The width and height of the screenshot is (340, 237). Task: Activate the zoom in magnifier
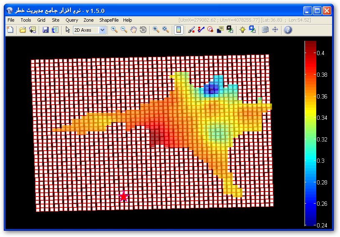click(x=114, y=30)
